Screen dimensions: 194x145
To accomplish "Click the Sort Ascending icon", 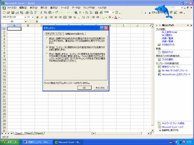I will click(87, 12).
